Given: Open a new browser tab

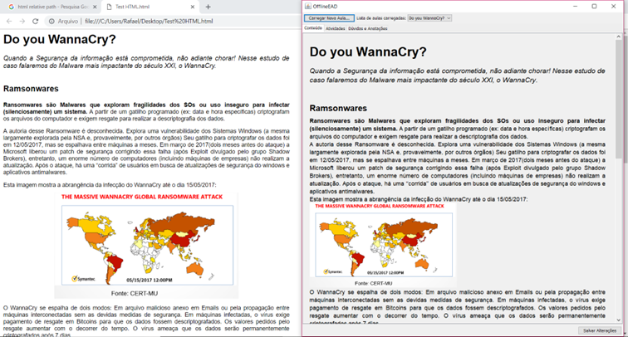Looking at the screenshot, I should tap(208, 7).
